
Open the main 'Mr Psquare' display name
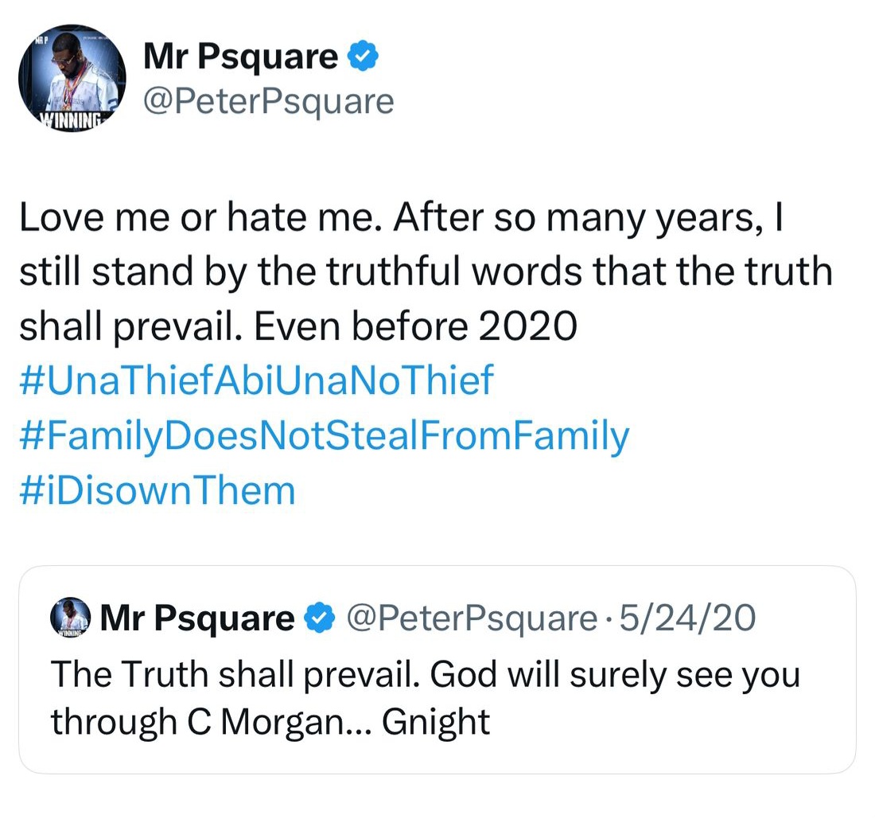pos(240,57)
